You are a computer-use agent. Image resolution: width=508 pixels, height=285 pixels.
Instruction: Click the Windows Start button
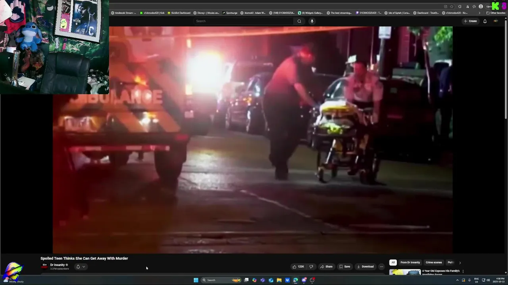pyautogui.click(x=196, y=280)
